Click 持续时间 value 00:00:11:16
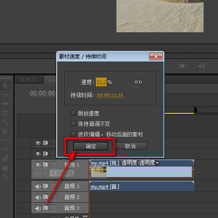The height and width of the screenshot is (218, 218). tap(110, 95)
